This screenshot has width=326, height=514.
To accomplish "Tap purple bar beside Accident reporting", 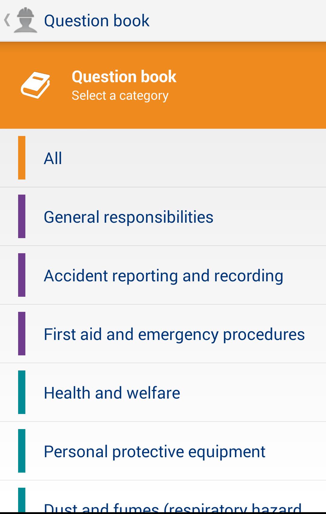I will 22,275.
